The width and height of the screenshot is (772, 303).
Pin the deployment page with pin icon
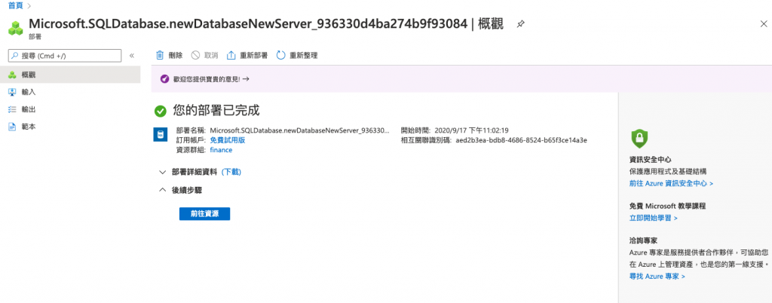520,24
